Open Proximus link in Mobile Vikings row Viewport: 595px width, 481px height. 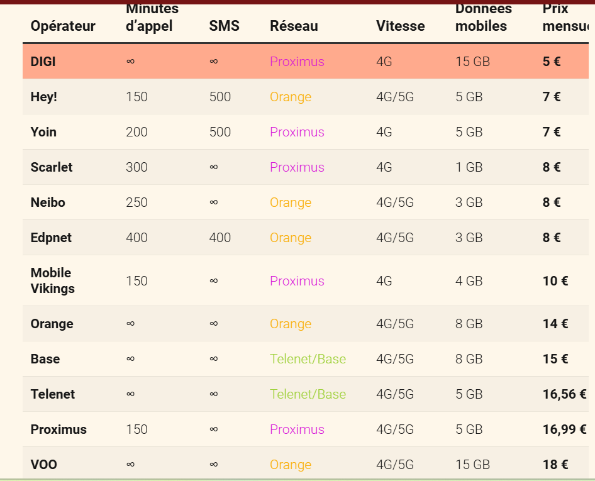297,281
